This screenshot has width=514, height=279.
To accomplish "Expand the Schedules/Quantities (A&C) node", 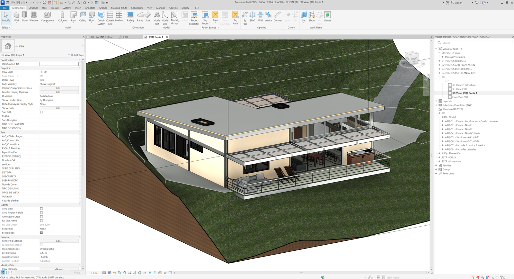I will [436, 105].
